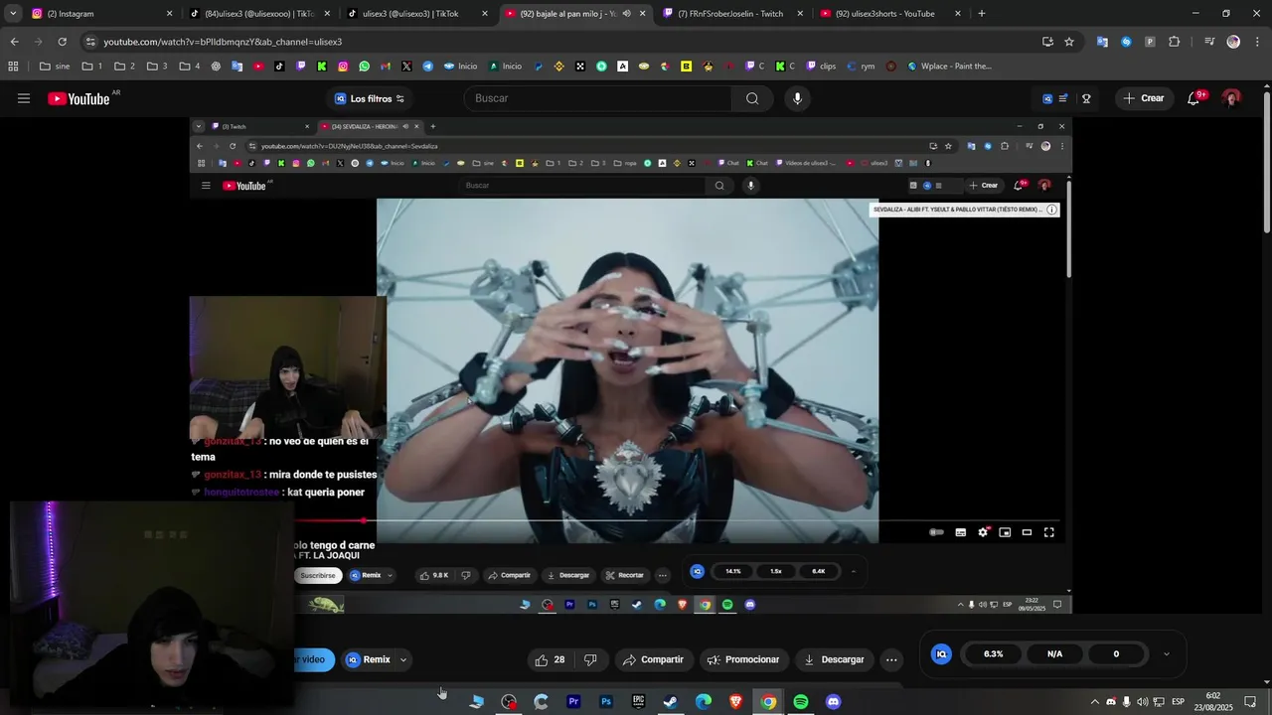
Task: Enter fullscreen in the embedded video player
Action: click(x=1048, y=532)
